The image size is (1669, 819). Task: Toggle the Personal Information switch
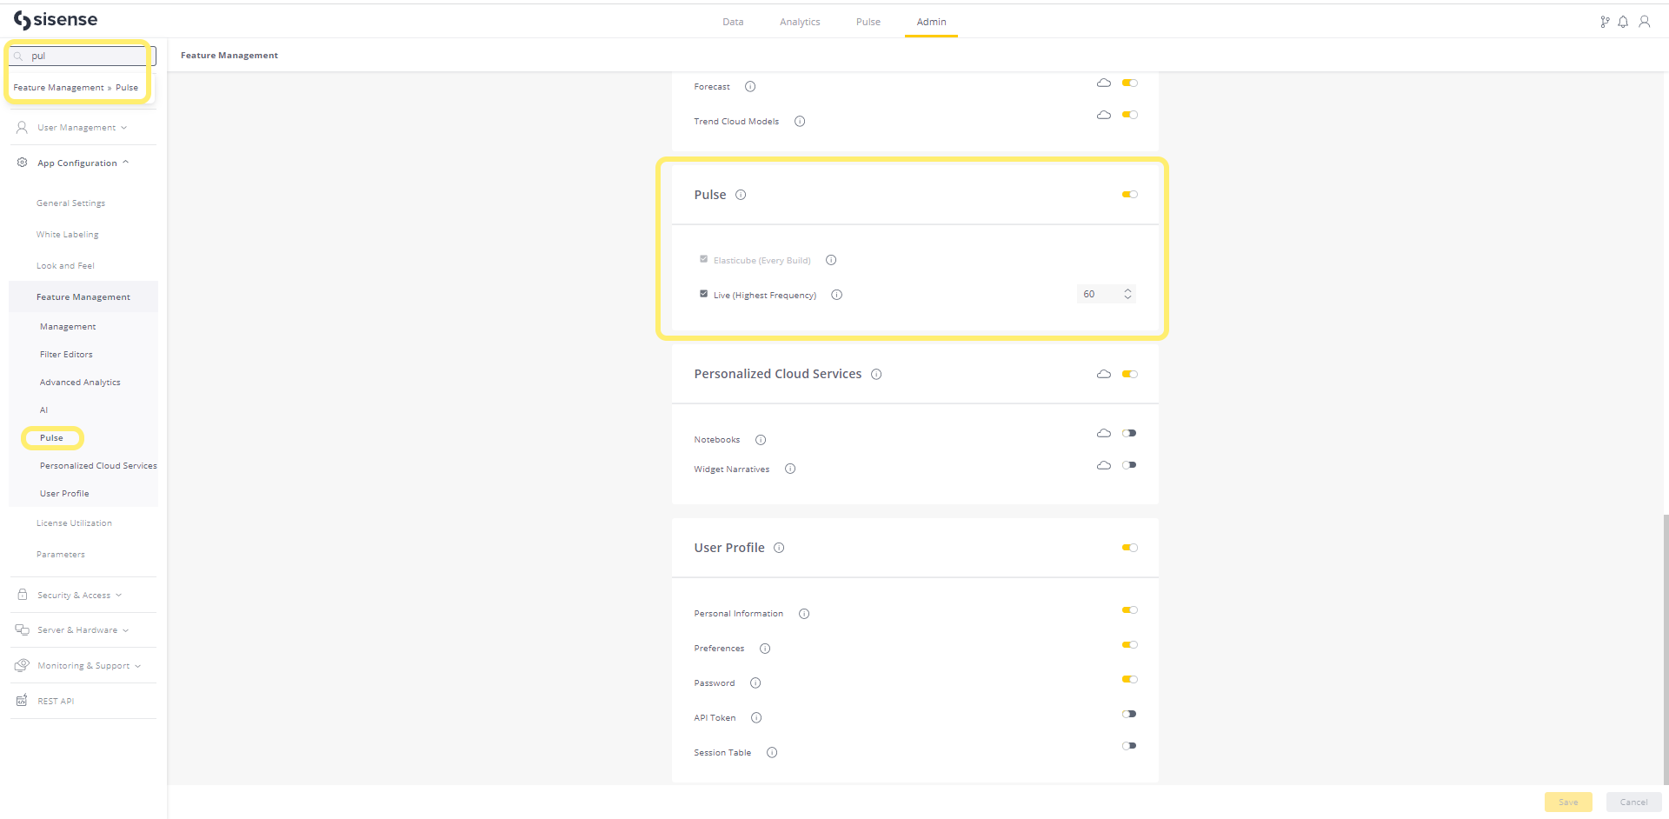1129,610
